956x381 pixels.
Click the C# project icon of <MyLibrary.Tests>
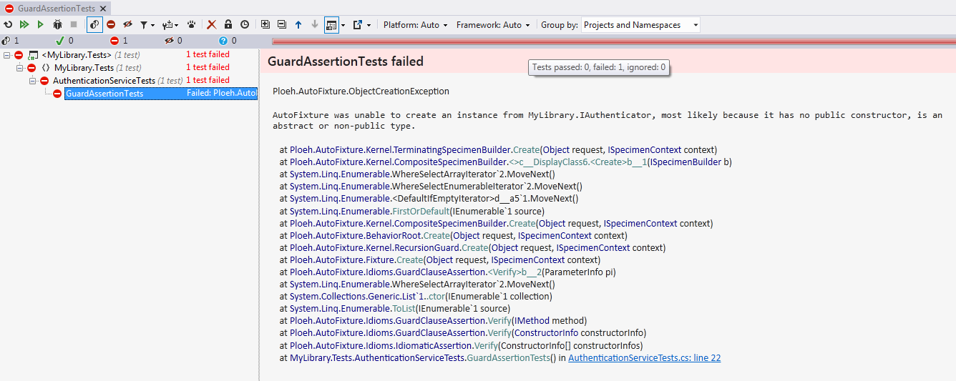click(x=33, y=55)
